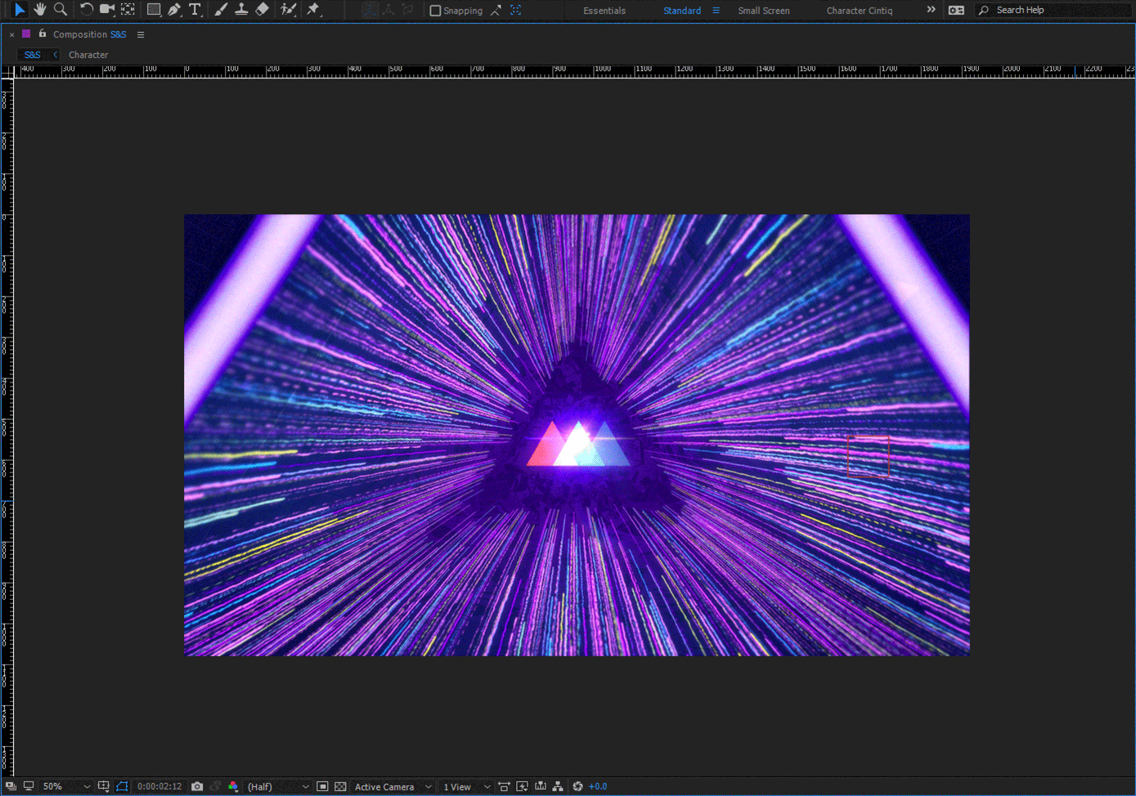Toggle snap along edges extension icon

click(496, 11)
